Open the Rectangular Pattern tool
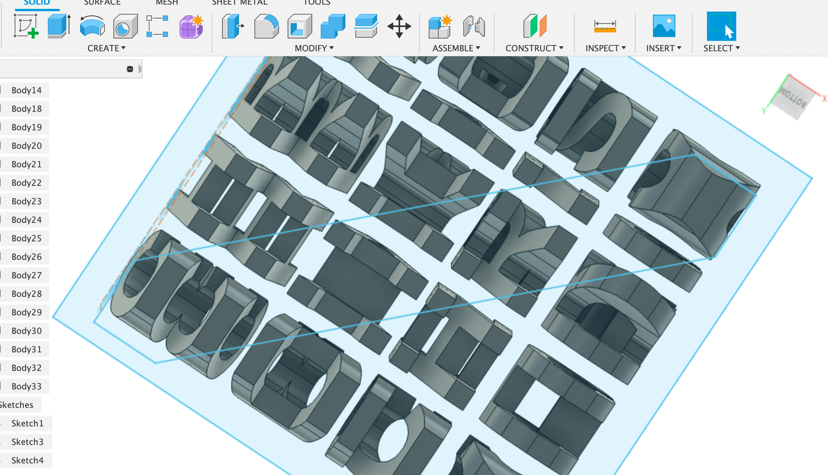Image resolution: width=828 pixels, height=475 pixels. 157,26
